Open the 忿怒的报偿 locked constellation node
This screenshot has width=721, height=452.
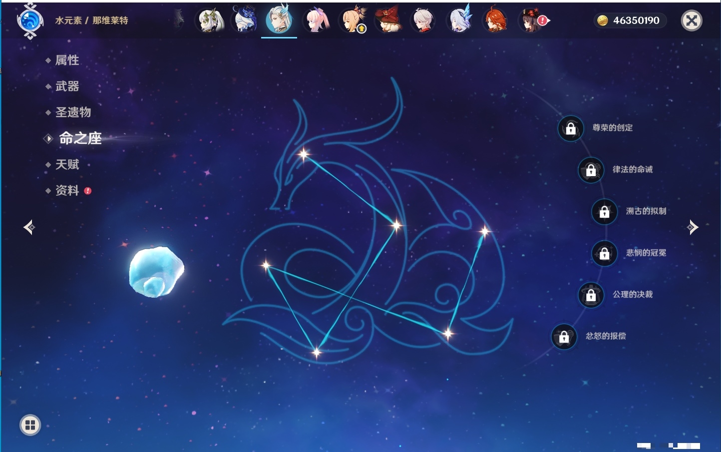(x=564, y=336)
